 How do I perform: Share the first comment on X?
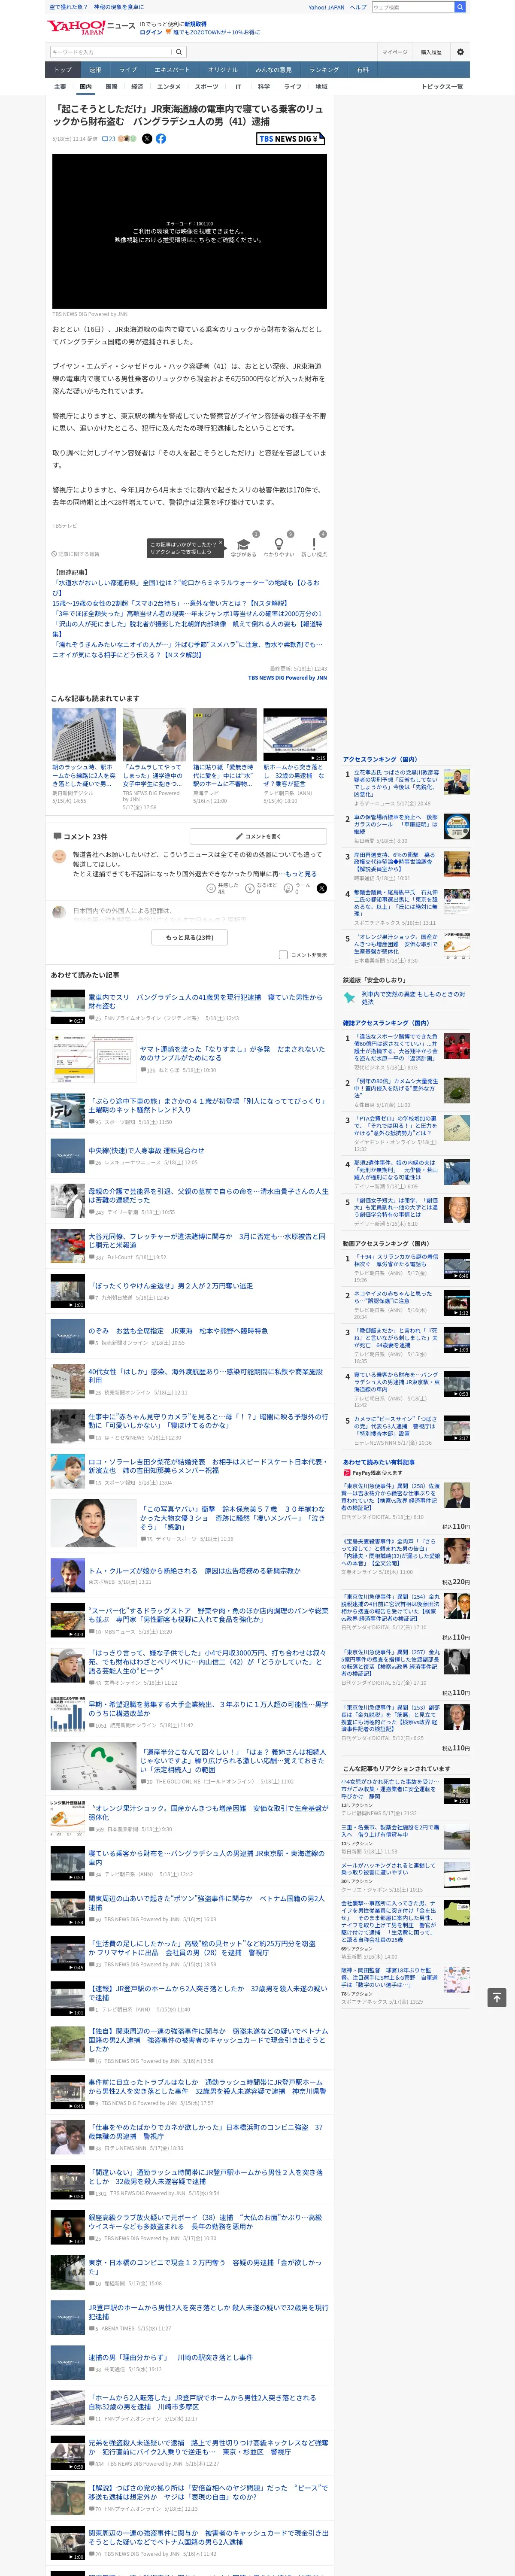pos(321,887)
